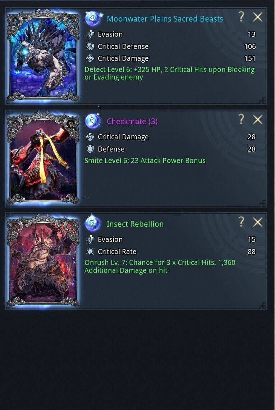The width and height of the screenshot is (275, 410).
Task: Open help for Moonwater Plains Sacred Beasts
Action: [x=241, y=17]
